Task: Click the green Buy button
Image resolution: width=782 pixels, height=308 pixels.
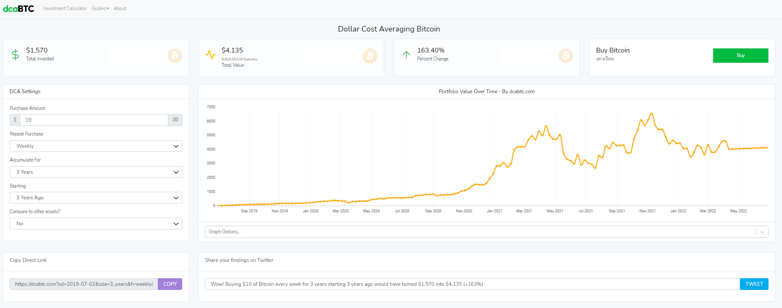Action: point(741,55)
